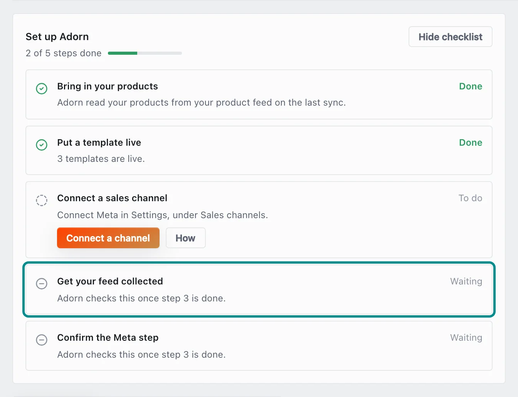This screenshot has height=397, width=518.
Task: Click 'Connect Meta in Settings, under Sales channels.' text
Action: click(163, 215)
